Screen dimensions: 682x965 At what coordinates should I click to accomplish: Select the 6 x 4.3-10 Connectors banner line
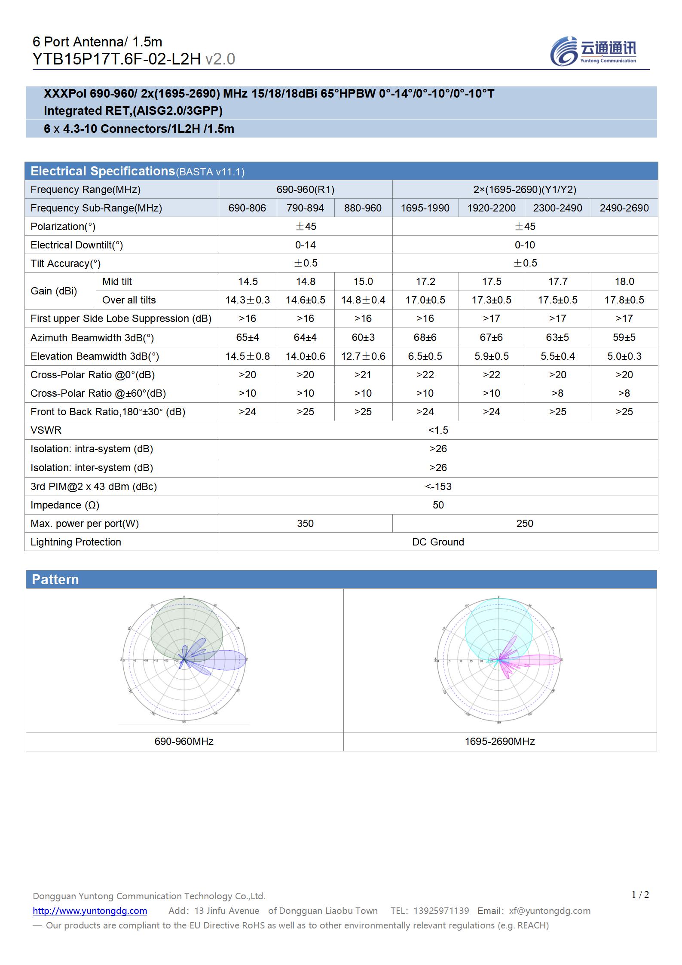pos(139,129)
